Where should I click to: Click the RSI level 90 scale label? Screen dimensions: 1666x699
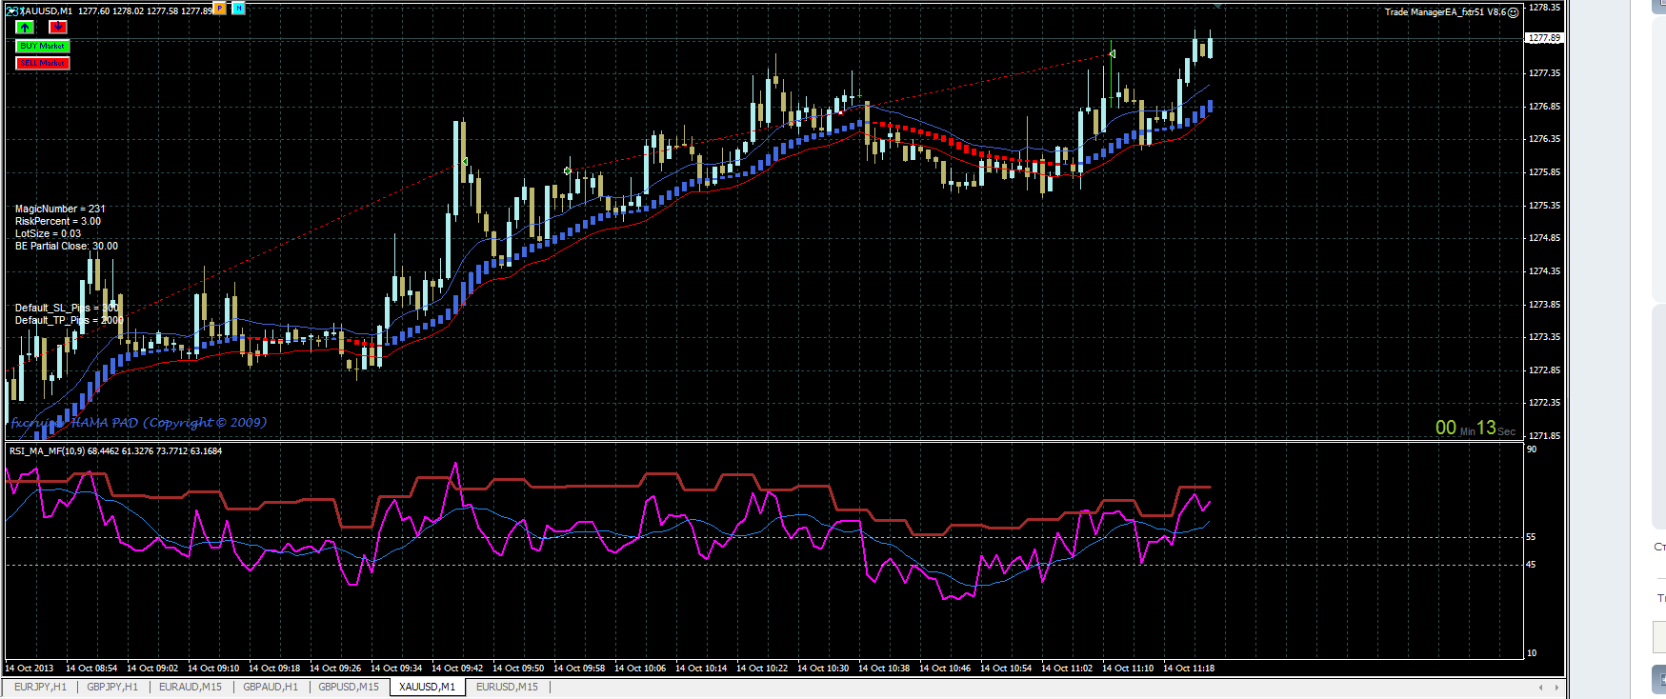click(1532, 449)
